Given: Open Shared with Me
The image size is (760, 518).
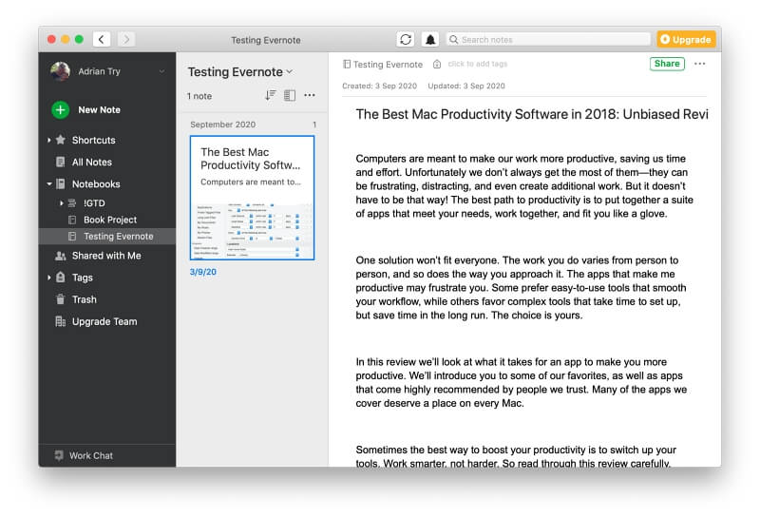Looking at the screenshot, I should pos(106,256).
